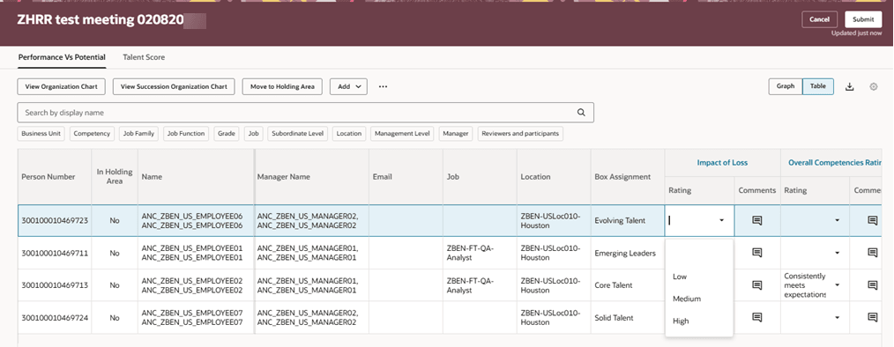Open the Job filter chip

(x=254, y=133)
